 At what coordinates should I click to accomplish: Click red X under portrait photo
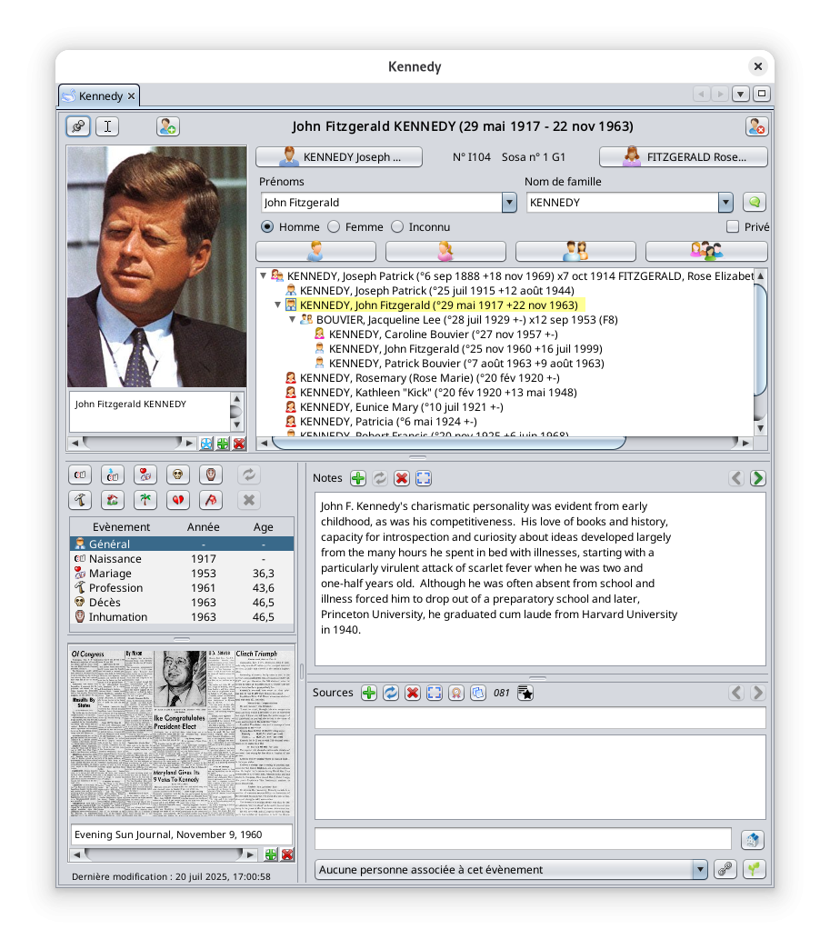(239, 444)
